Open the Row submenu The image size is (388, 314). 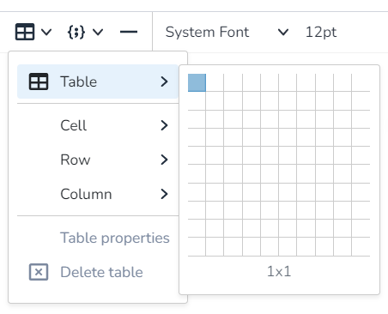click(x=98, y=160)
